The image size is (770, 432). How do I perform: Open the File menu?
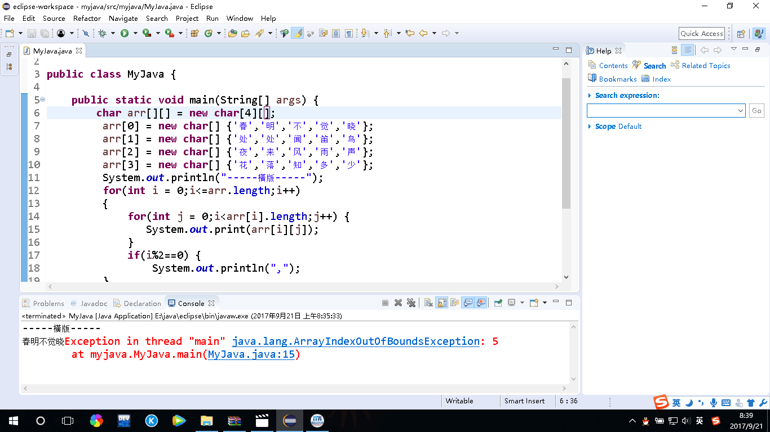click(9, 18)
